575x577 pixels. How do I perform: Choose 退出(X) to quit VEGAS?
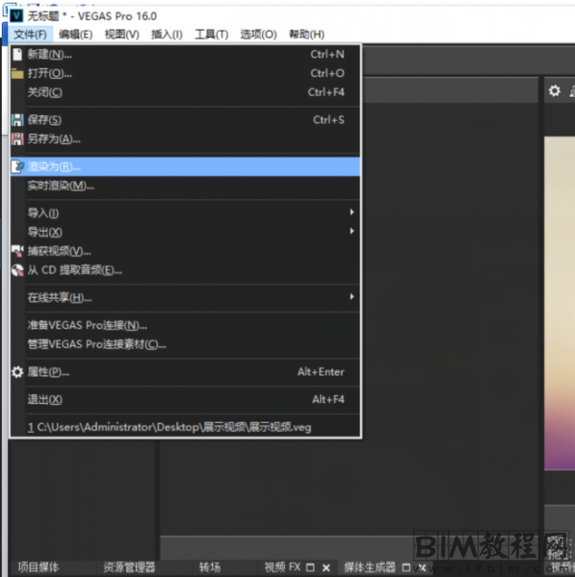185,400
